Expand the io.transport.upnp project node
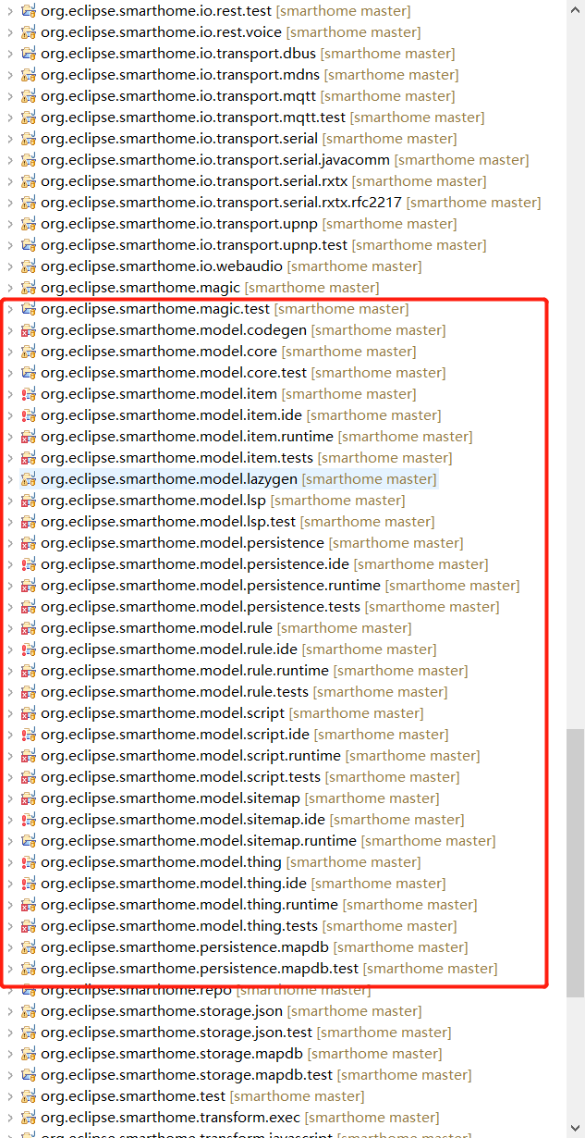This screenshot has width=585, height=1138. (10, 224)
